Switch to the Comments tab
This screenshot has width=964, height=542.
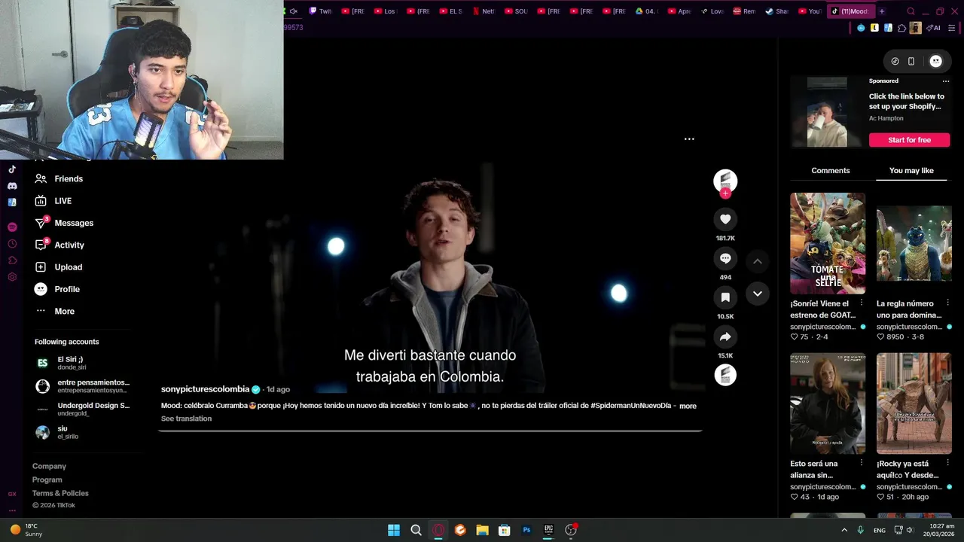831,171
